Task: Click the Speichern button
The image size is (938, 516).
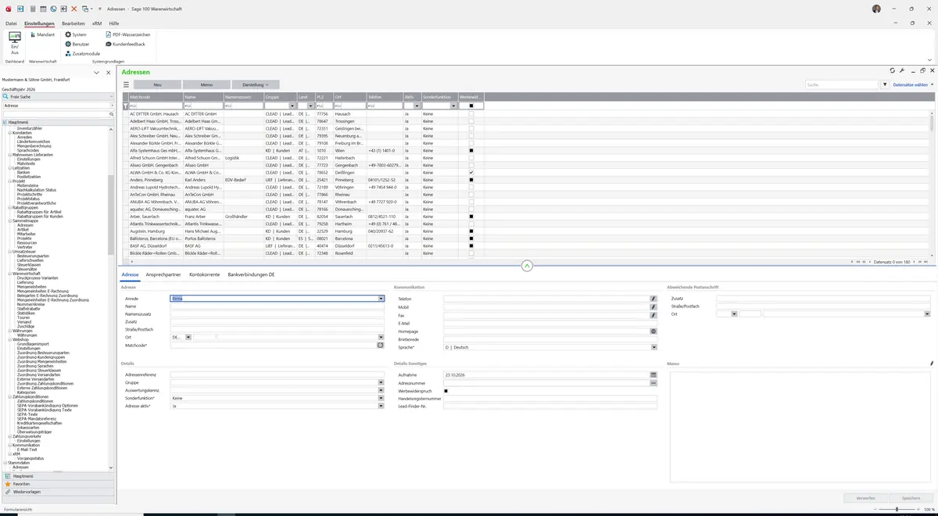Action: (911, 498)
